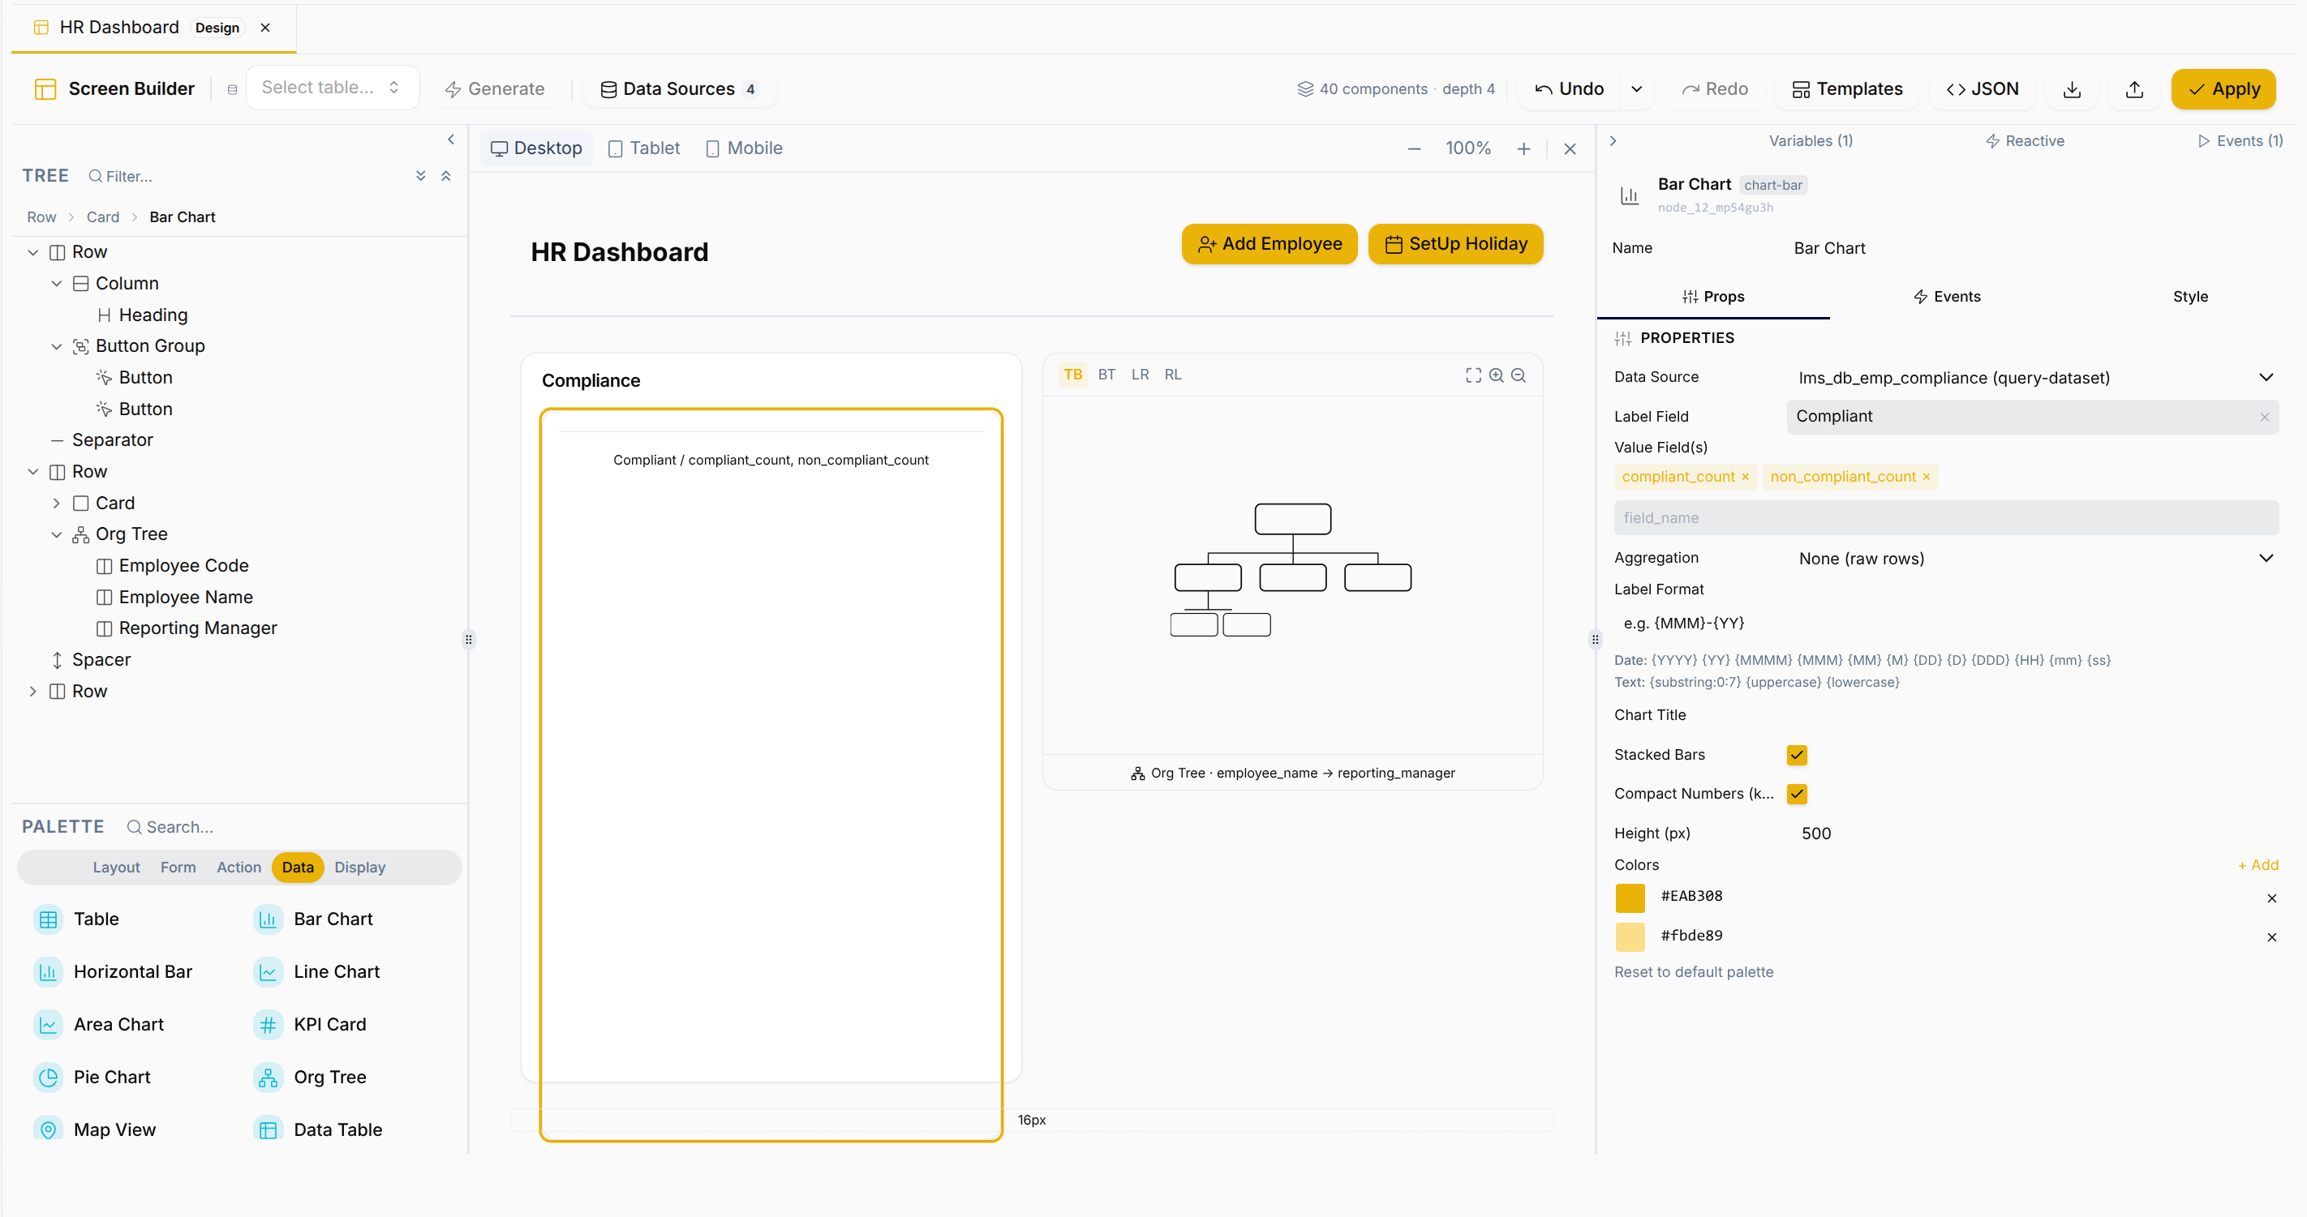Fit org tree to view icon
Image resolution: width=2307 pixels, height=1217 pixels.
click(x=1472, y=375)
